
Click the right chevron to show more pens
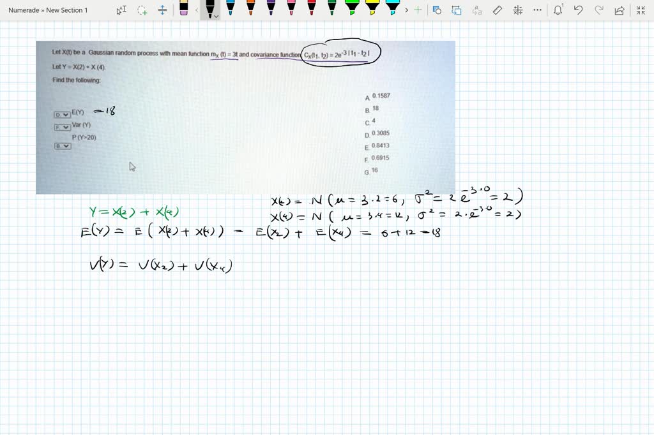click(x=407, y=10)
